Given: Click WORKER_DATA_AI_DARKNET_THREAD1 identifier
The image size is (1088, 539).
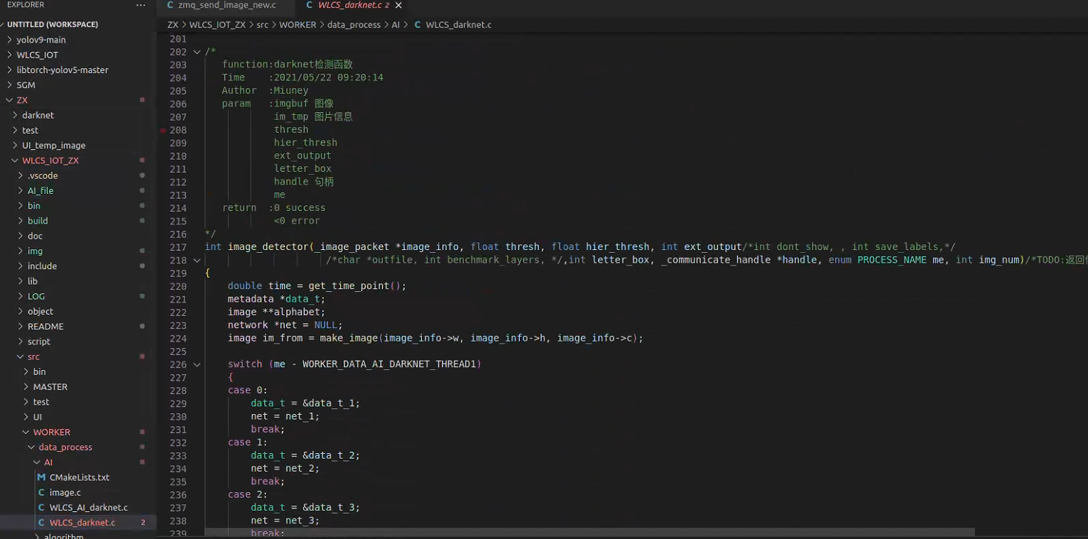Looking at the screenshot, I should (389, 364).
